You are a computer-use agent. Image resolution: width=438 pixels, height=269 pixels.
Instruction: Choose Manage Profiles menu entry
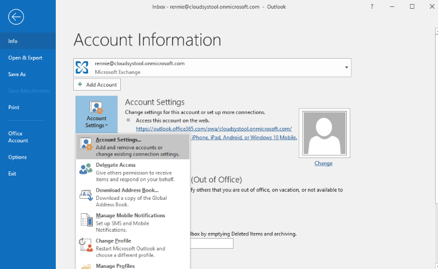(x=132, y=266)
